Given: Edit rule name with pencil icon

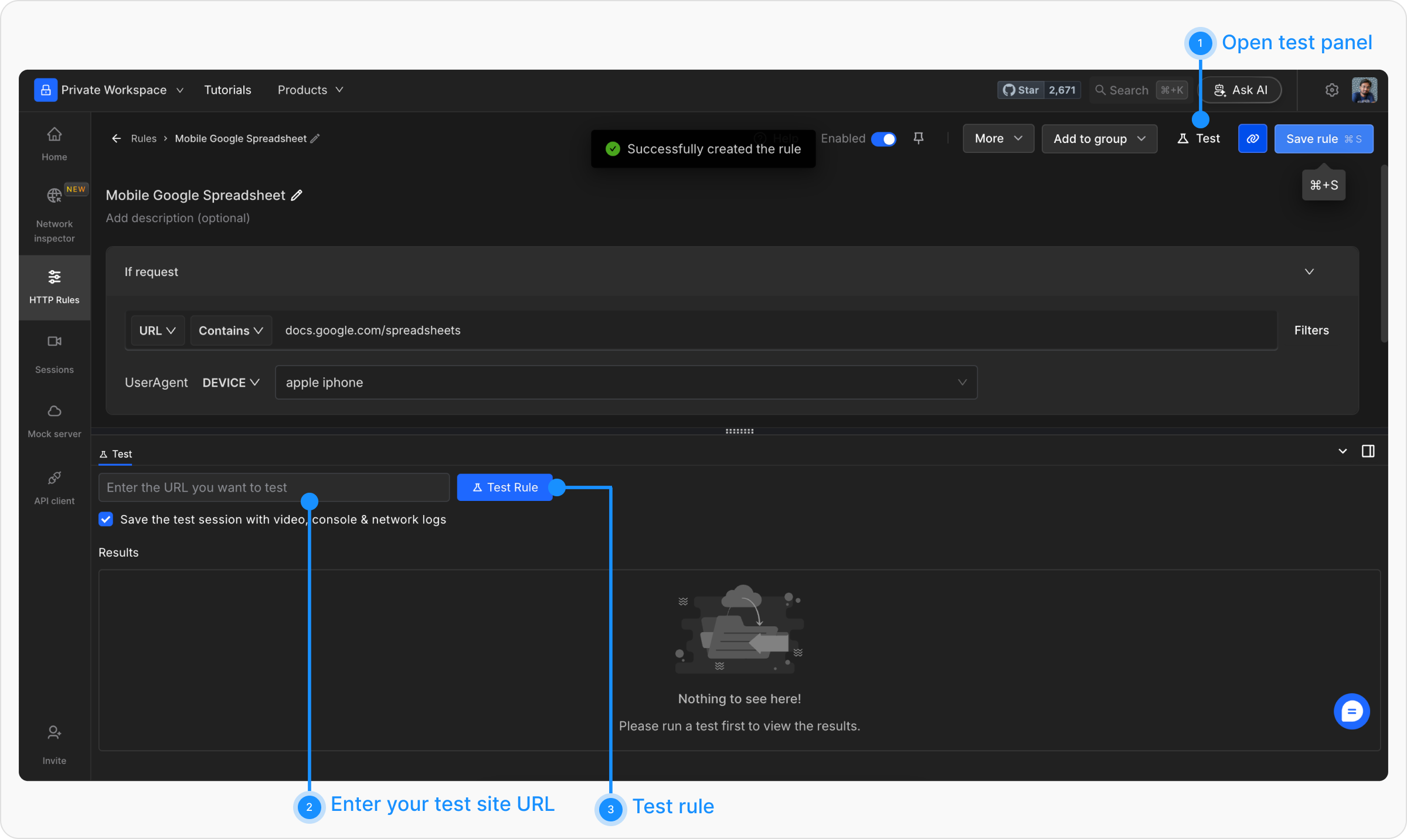Looking at the screenshot, I should tap(297, 195).
